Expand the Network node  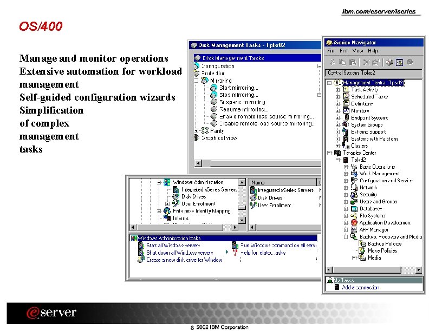click(x=346, y=188)
